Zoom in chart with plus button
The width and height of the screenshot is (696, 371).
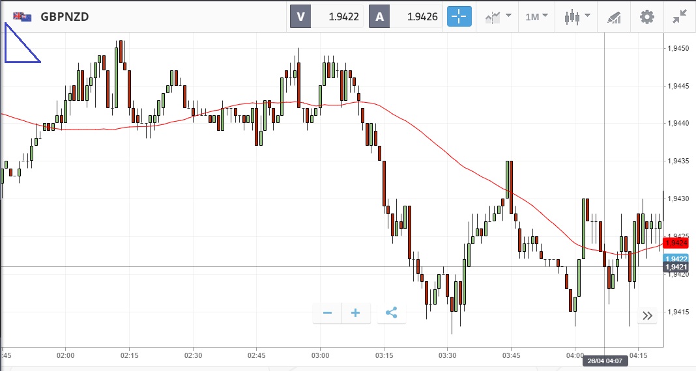click(356, 313)
